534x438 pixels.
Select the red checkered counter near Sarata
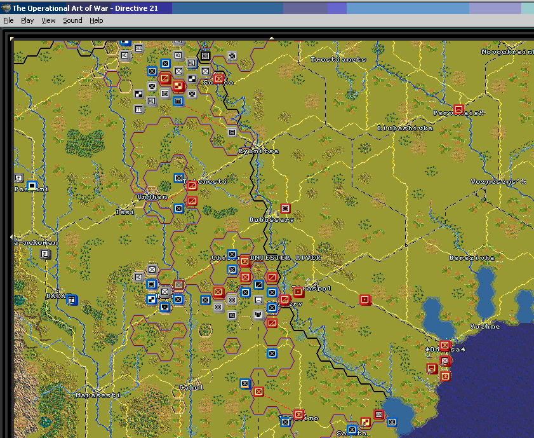pos(366,422)
